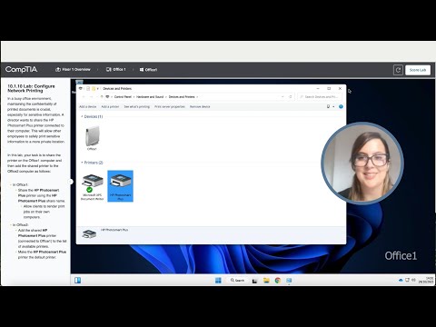
Task: Click the presenter webcam circle
Action: tap(362, 163)
